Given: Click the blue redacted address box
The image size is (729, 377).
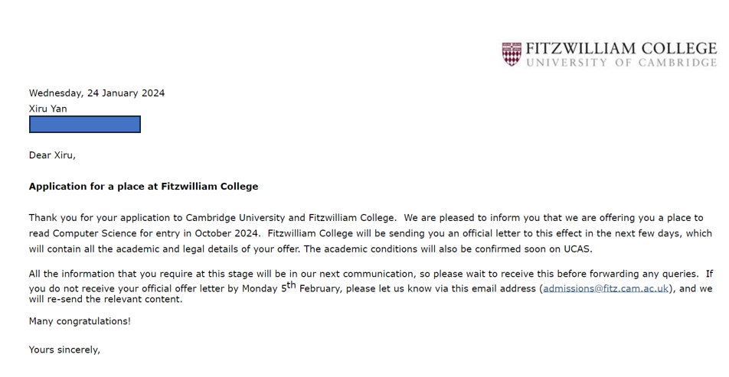Looking at the screenshot, I should click(84, 125).
